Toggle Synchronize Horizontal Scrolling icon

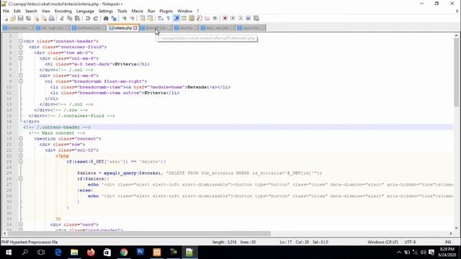coord(151,19)
